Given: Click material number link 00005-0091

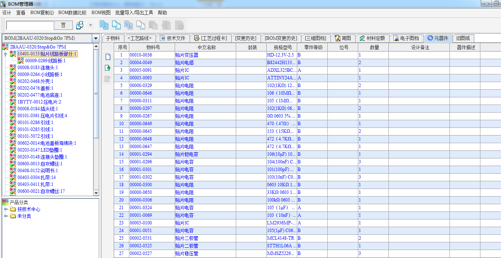Looking at the screenshot, I should click(x=140, y=70).
